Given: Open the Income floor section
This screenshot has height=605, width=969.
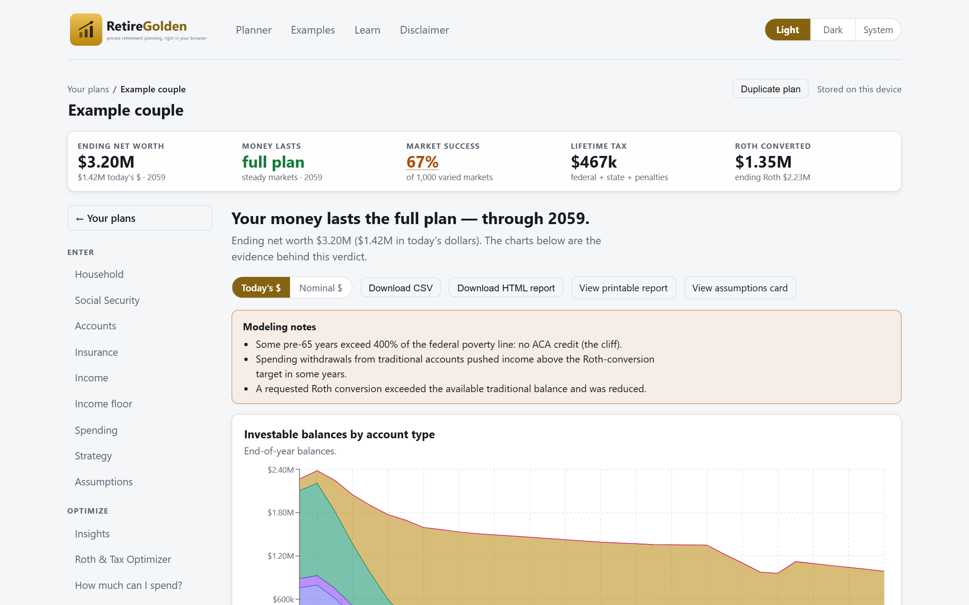Looking at the screenshot, I should (x=104, y=404).
